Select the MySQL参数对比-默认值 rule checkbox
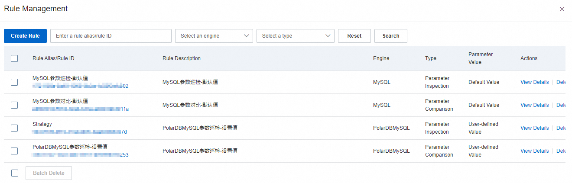 [14, 105]
